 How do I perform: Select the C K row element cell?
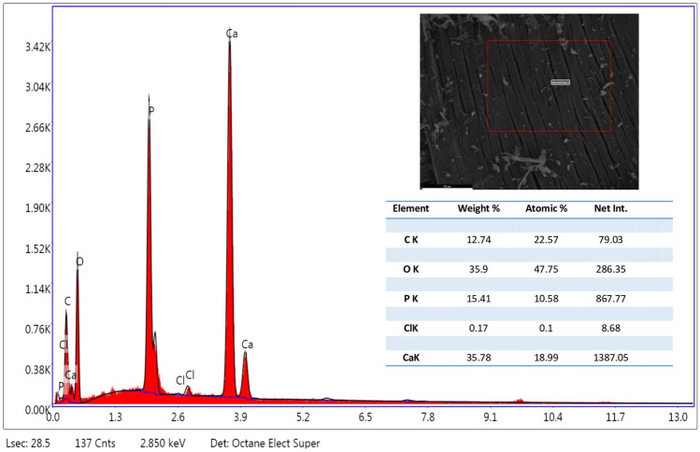pos(411,240)
